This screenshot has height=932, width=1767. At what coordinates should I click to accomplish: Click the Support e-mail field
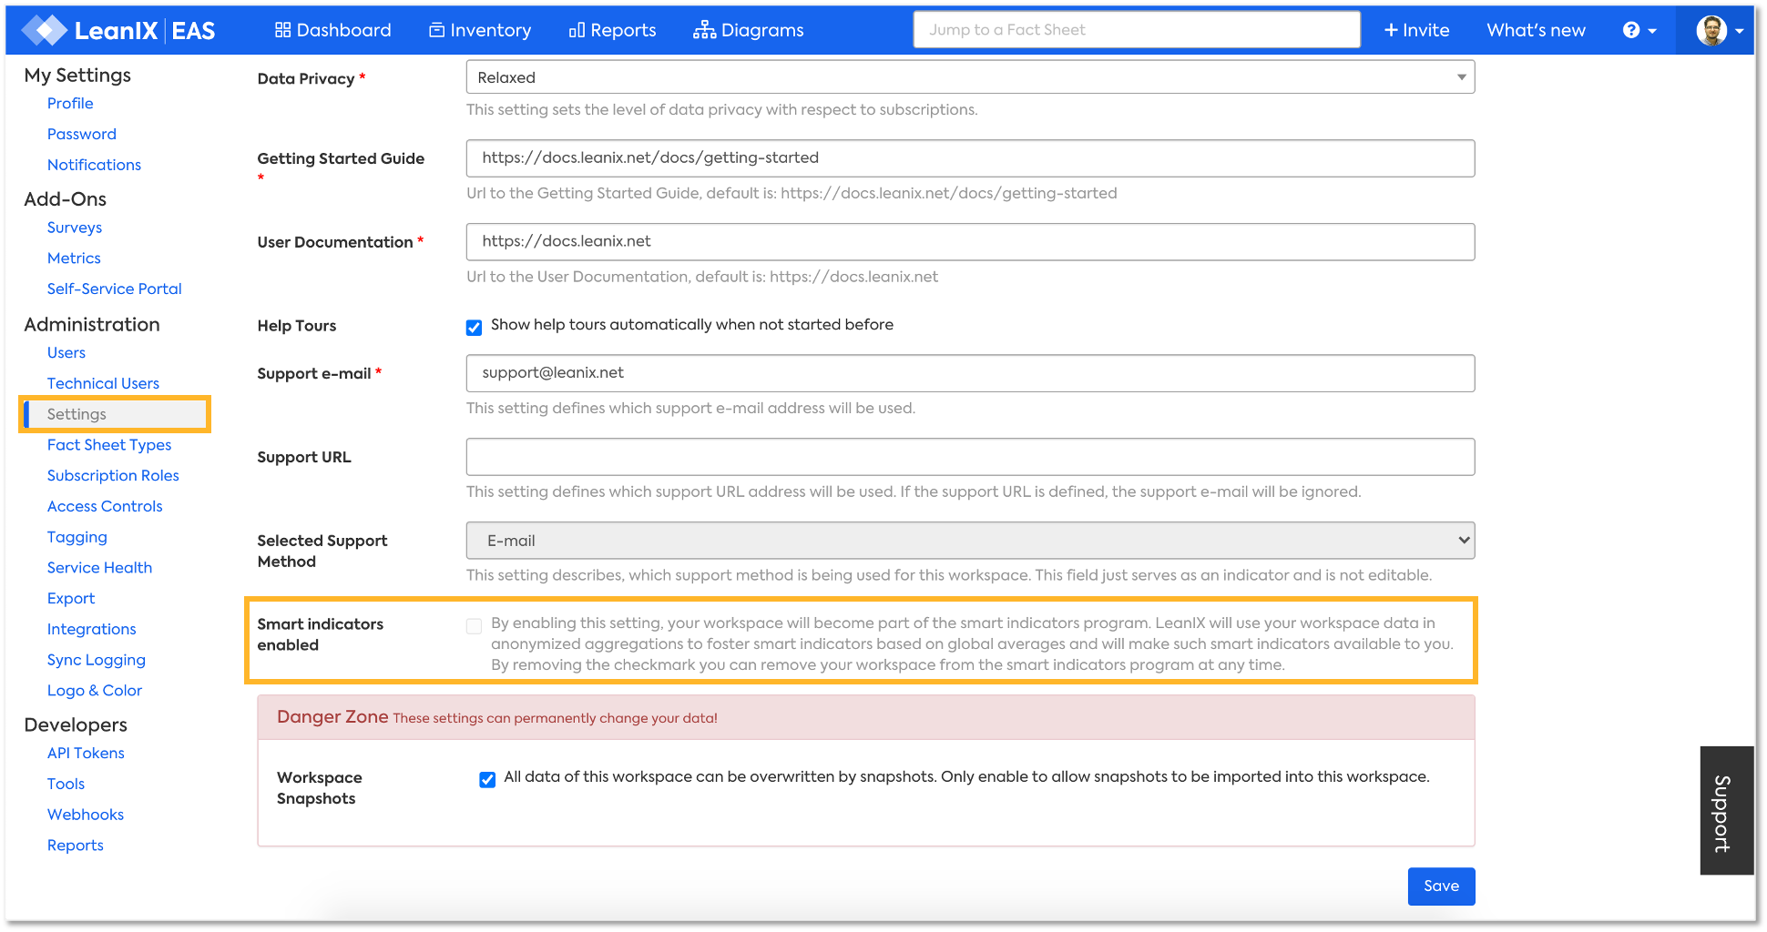pos(970,373)
